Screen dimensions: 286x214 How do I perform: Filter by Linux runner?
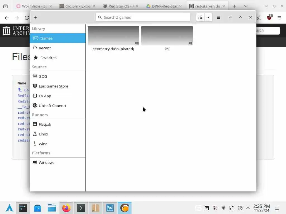tap(58, 134)
